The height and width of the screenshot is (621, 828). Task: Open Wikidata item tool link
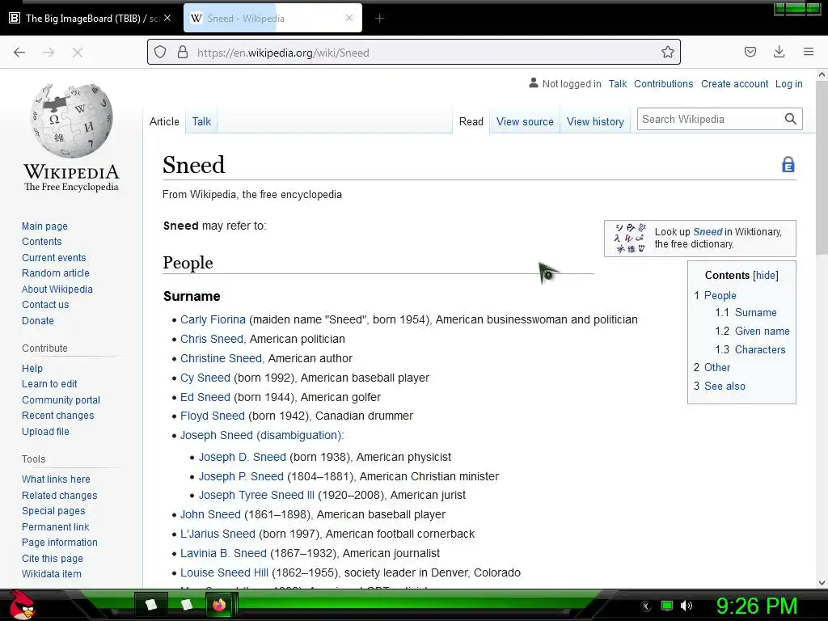click(x=52, y=574)
